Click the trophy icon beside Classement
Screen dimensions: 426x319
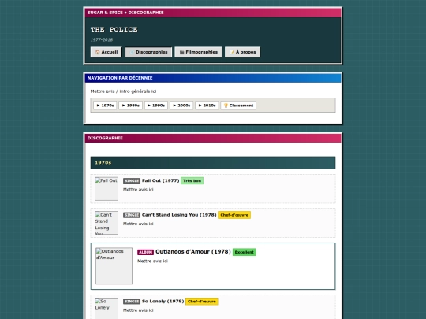click(226, 106)
